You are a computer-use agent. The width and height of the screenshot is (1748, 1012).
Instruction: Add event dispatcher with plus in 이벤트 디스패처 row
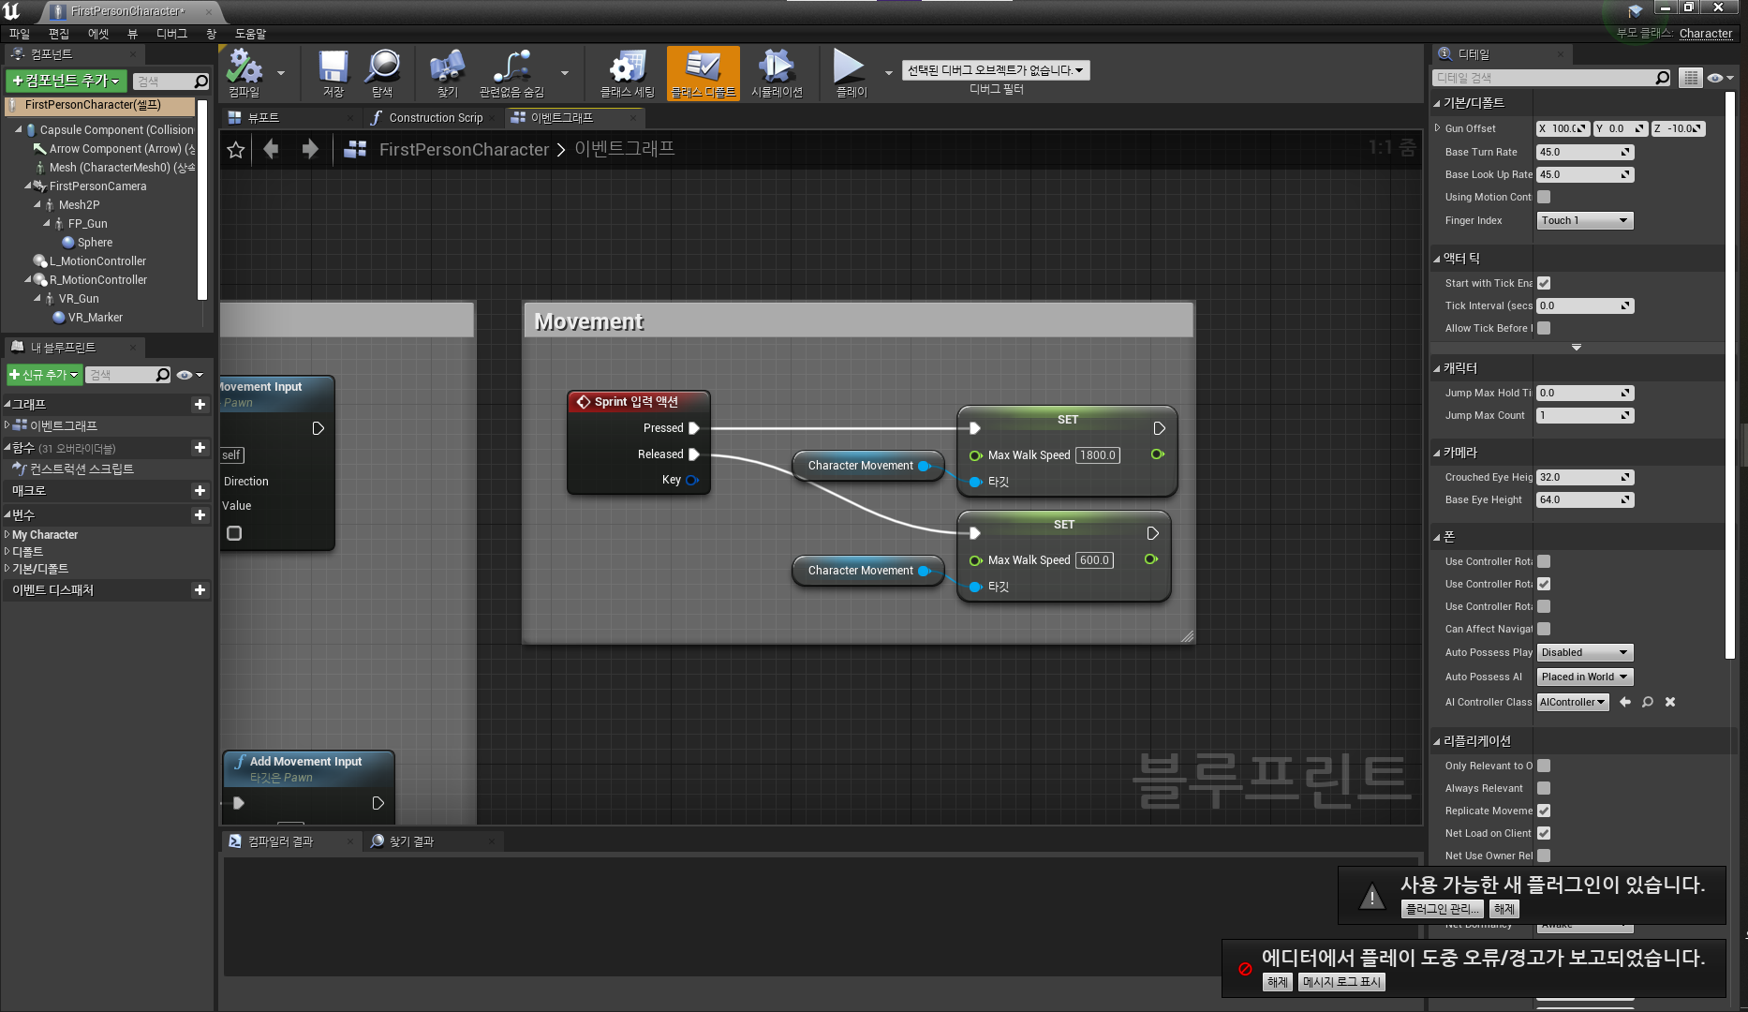(200, 589)
